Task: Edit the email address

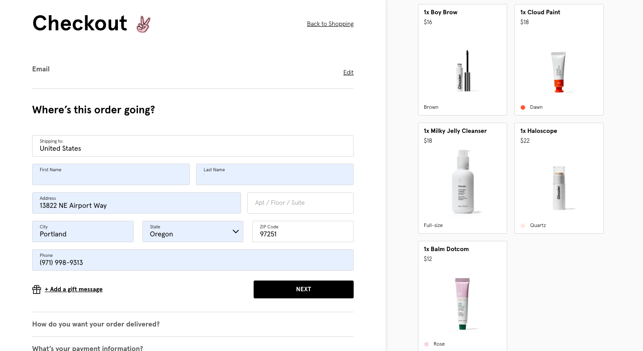Action: (x=348, y=73)
